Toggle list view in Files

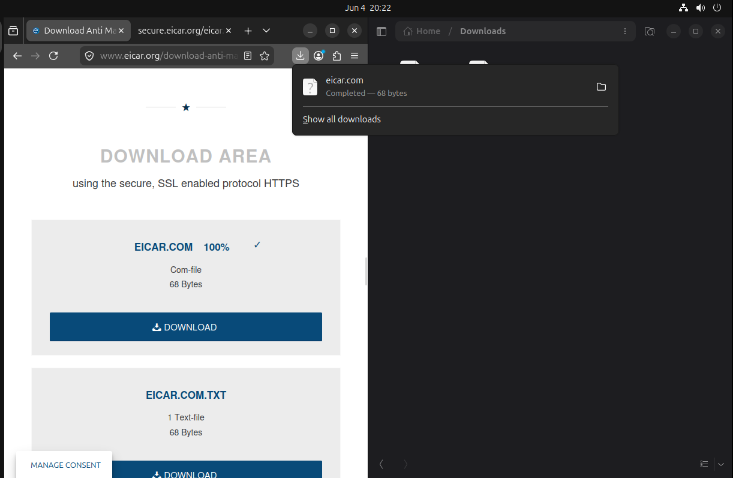coord(704,464)
